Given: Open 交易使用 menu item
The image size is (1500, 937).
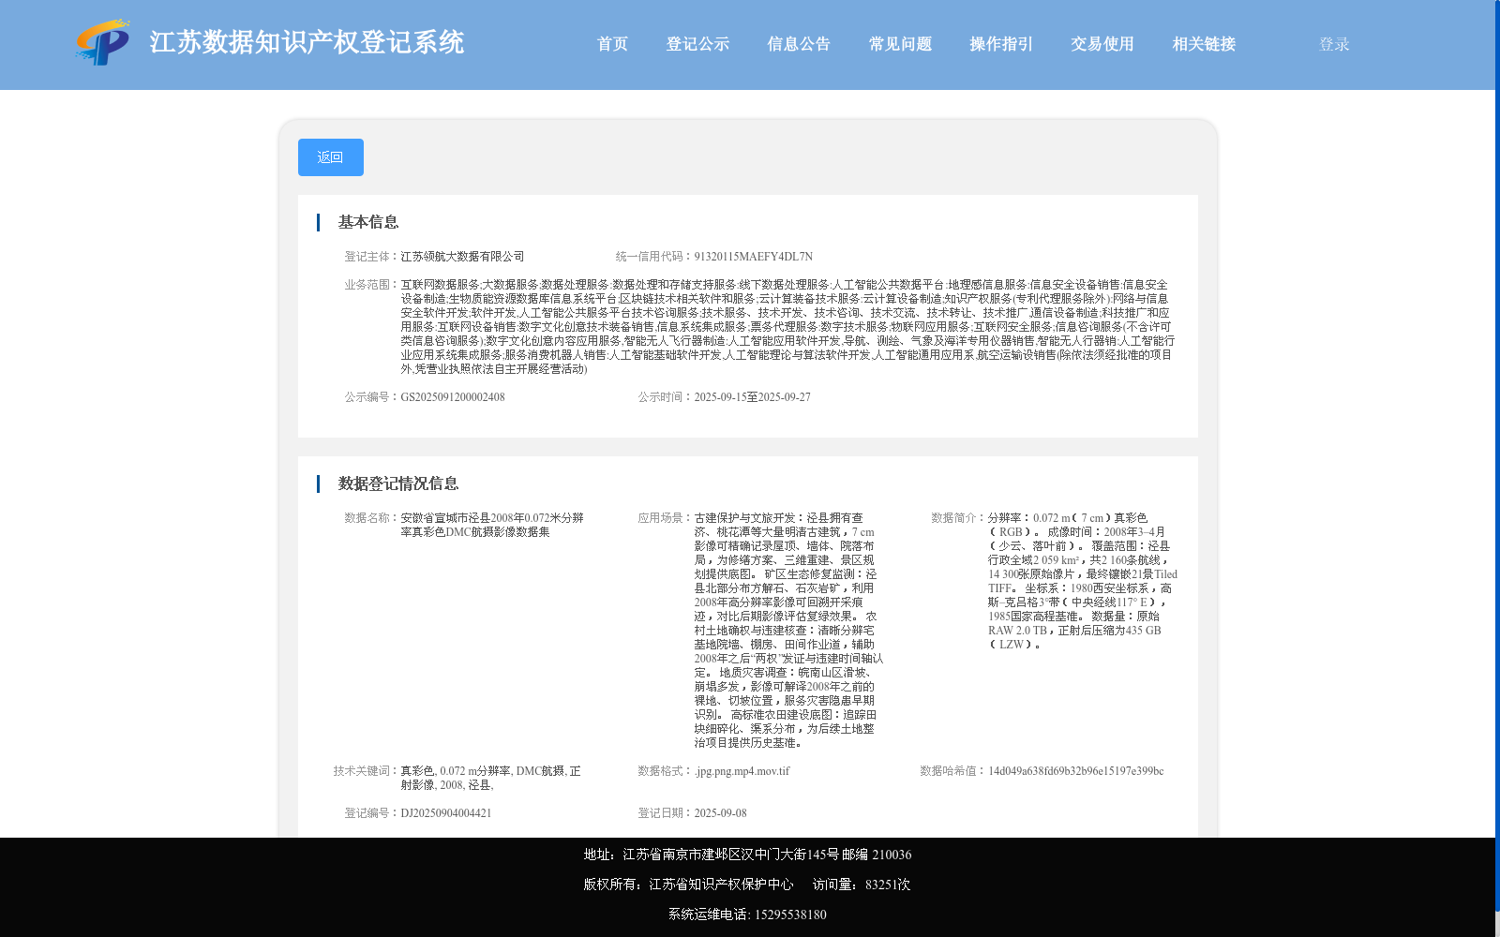Looking at the screenshot, I should (x=1102, y=44).
